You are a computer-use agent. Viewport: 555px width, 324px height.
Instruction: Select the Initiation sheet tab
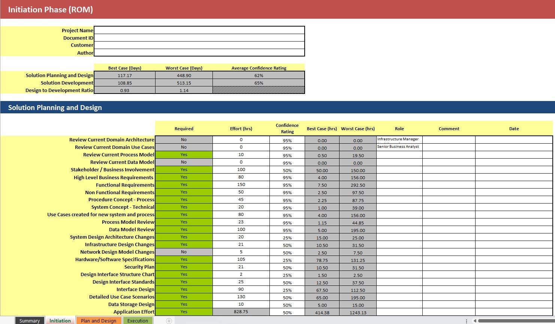pyautogui.click(x=60, y=321)
